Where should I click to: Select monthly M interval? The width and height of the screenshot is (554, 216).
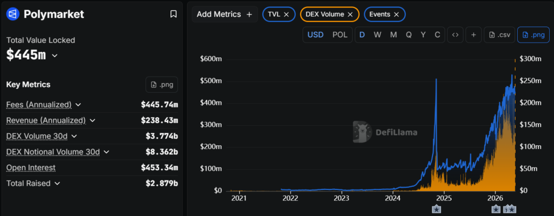pos(393,35)
